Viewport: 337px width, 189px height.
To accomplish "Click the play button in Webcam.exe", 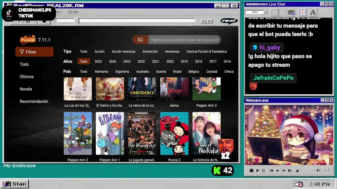I will (x=258, y=171).
